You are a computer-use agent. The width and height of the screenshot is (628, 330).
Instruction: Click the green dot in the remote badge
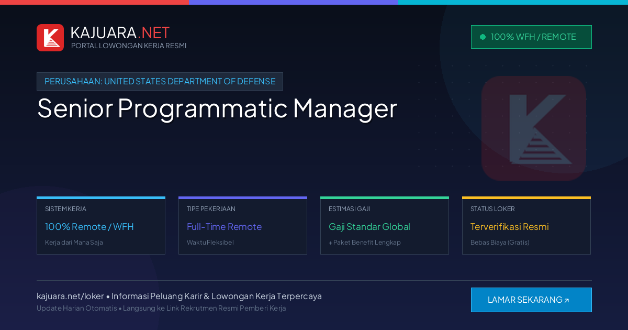[x=483, y=37]
